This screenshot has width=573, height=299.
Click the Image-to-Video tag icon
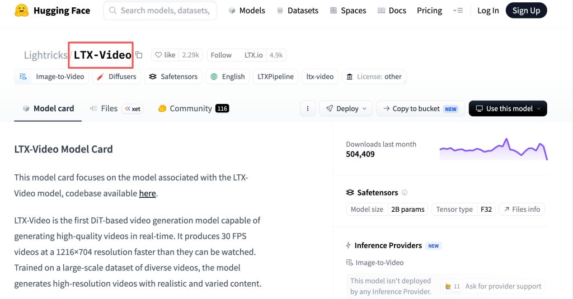click(23, 77)
